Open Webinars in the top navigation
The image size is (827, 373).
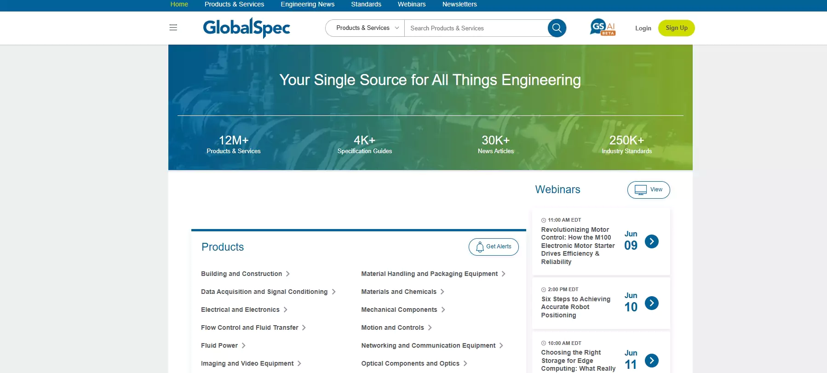412,4
